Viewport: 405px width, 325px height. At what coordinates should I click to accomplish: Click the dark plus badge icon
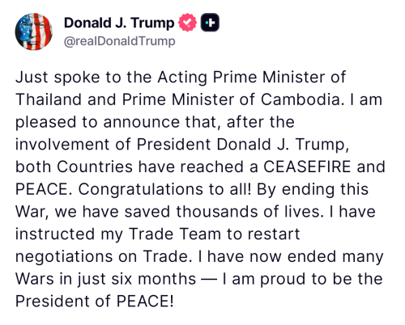click(x=210, y=23)
